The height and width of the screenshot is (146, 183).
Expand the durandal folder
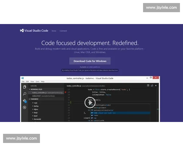pos(37,119)
